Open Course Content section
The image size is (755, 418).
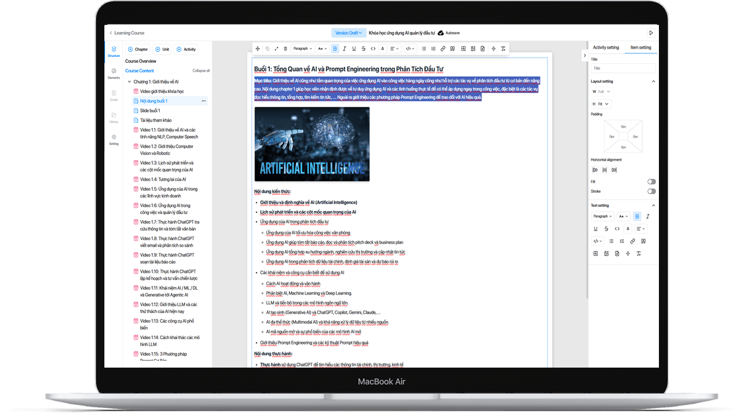pos(139,71)
